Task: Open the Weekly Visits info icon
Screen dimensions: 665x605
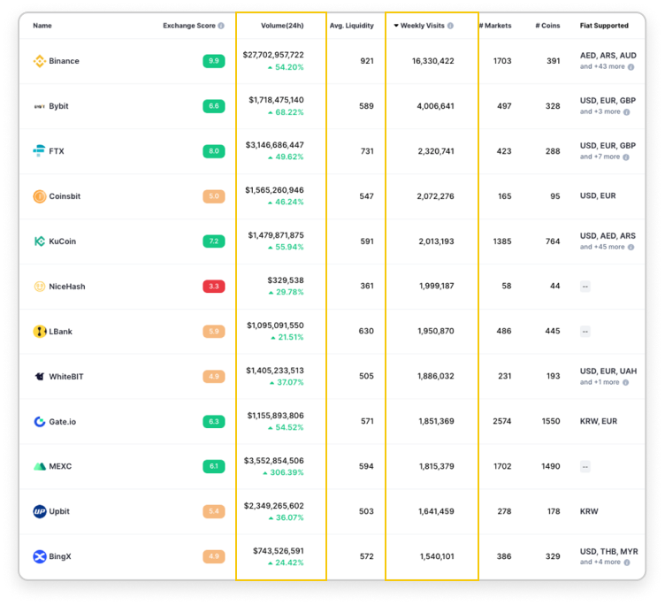Action: pos(450,26)
